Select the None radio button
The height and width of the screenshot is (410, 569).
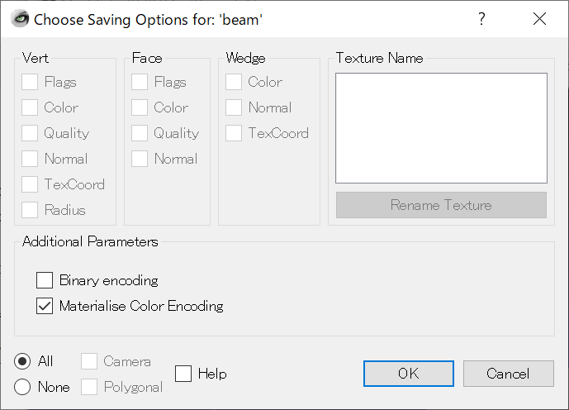point(23,387)
